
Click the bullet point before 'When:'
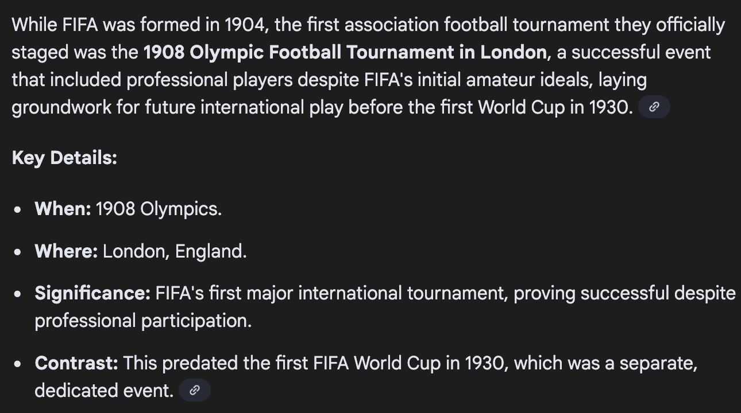pyautogui.click(x=19, y=210)
